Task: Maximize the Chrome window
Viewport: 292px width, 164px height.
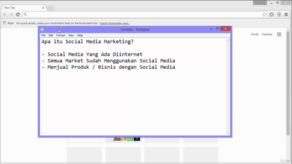Action: [277, 3]
